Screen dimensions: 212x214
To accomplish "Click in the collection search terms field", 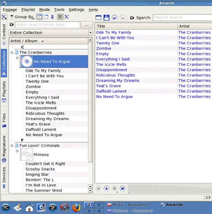I will pos(47,25).
